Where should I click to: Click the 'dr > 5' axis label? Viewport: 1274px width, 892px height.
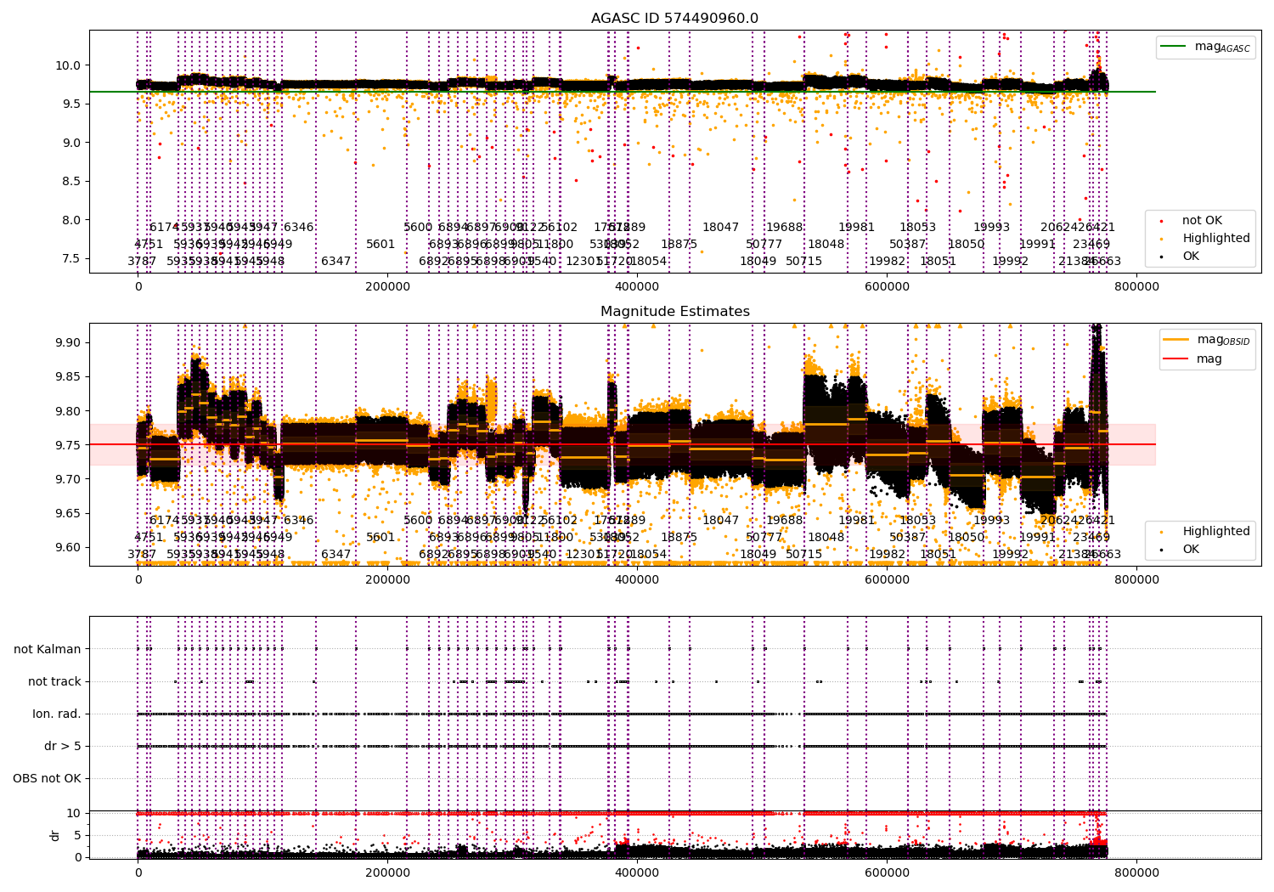[x=63, y=746]
